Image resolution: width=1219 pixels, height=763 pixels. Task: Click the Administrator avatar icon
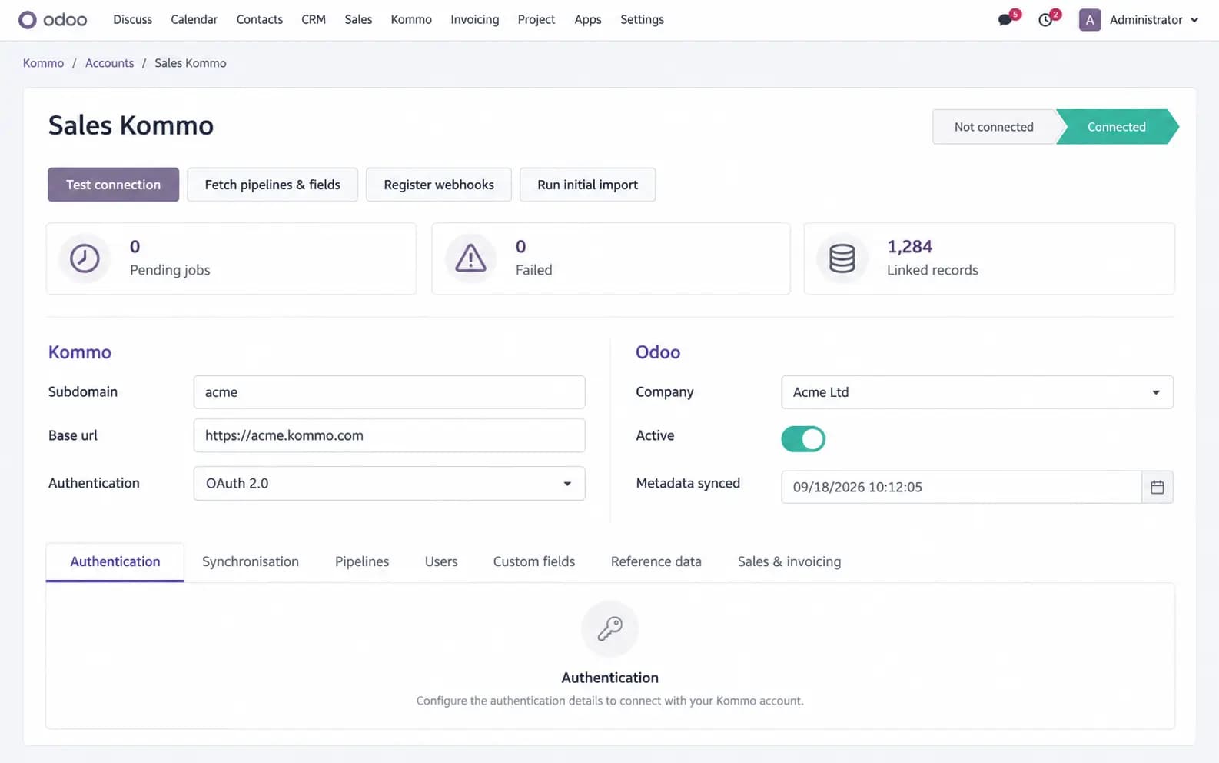pyautogui.click(x=1089, y=20)
